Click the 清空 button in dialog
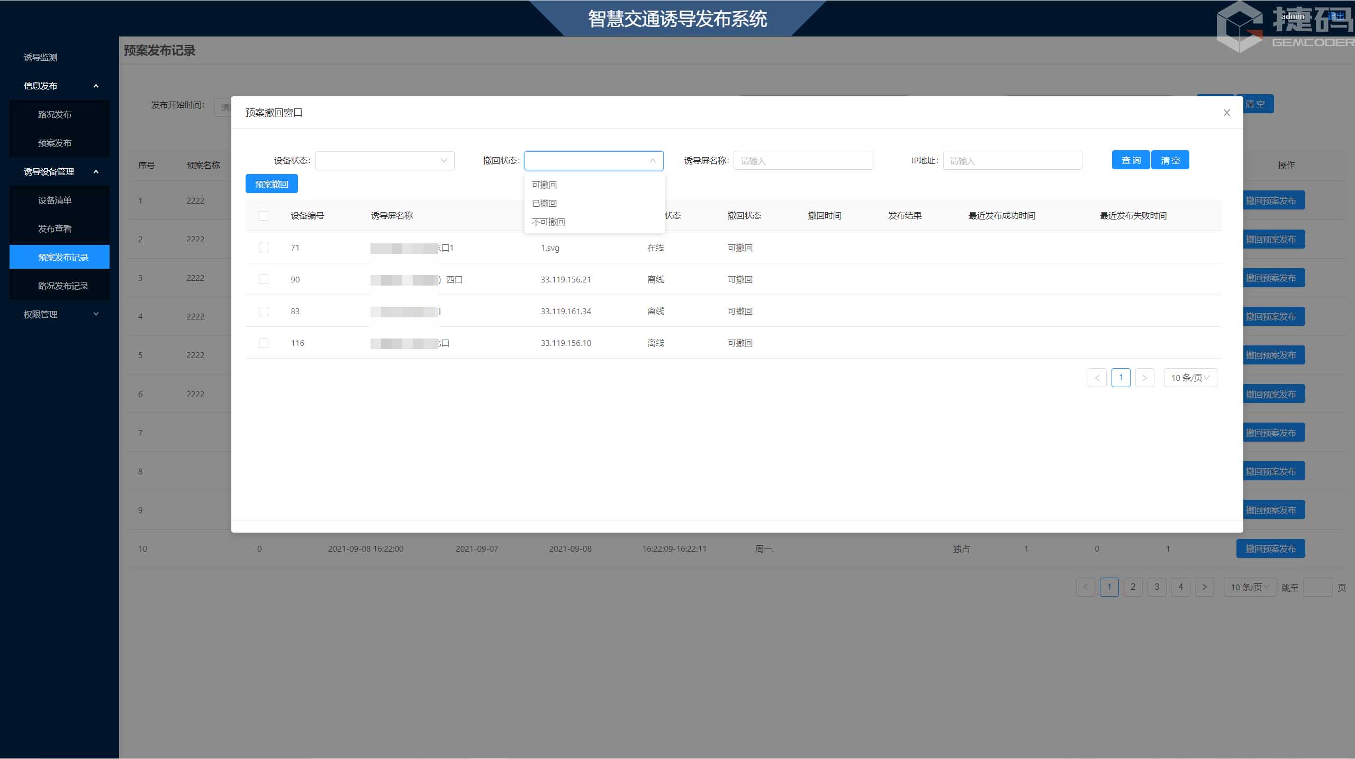Viewport: 1355px width, 759px height. pyautogui.click(x=1170, y=160)
